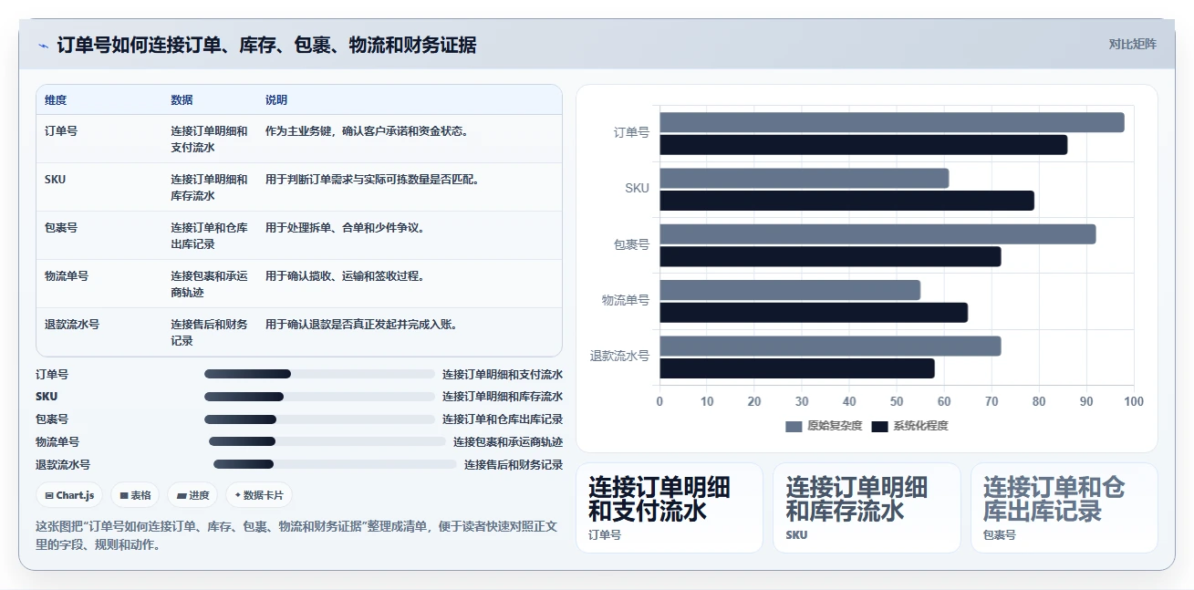Click the Chart.js chip icon

click(x=49, y=495)
